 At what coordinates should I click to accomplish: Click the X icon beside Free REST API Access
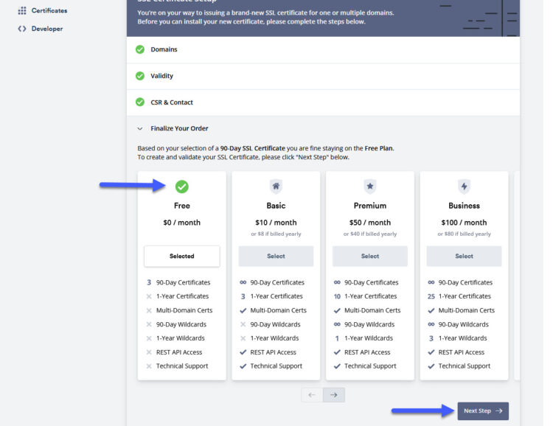[149, 352]
